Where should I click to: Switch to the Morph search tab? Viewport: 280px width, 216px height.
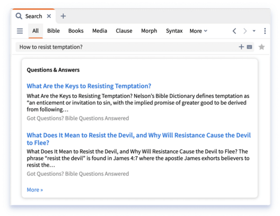tap(149, 31)
